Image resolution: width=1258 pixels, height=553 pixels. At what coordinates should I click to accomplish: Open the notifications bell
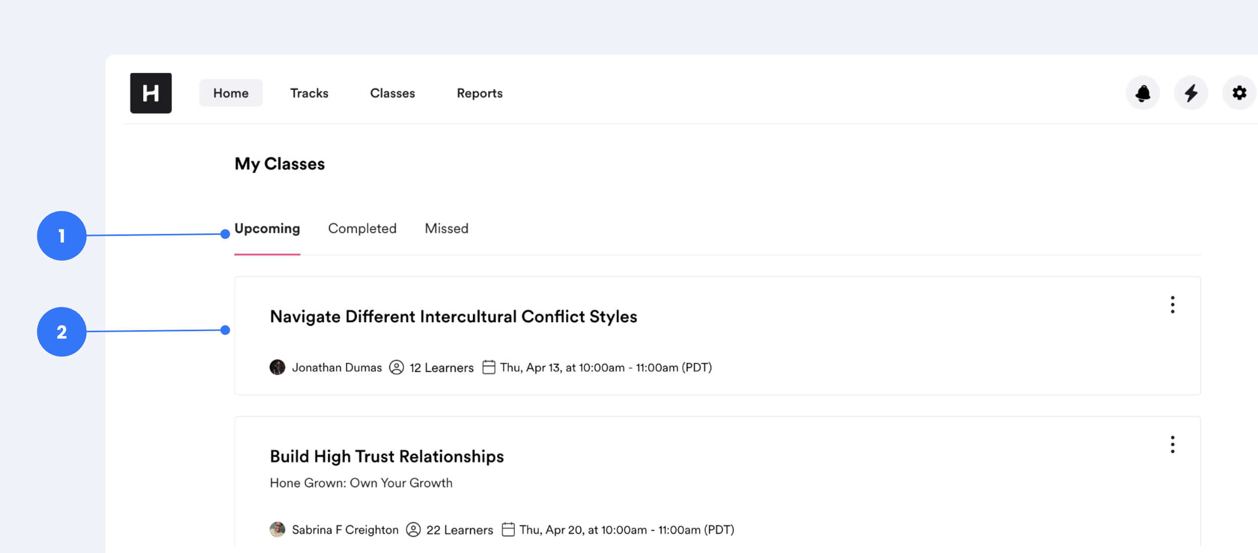(x=1143, y=93)
